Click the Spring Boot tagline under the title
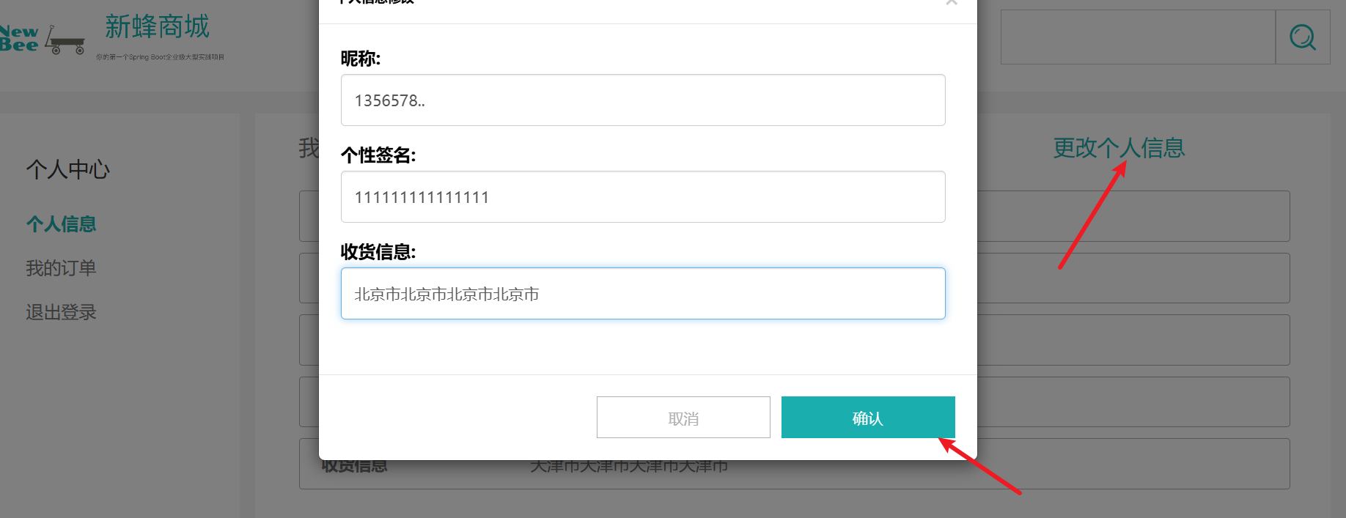This screenshot has height=518, width=1346. (x=160, y=57)
